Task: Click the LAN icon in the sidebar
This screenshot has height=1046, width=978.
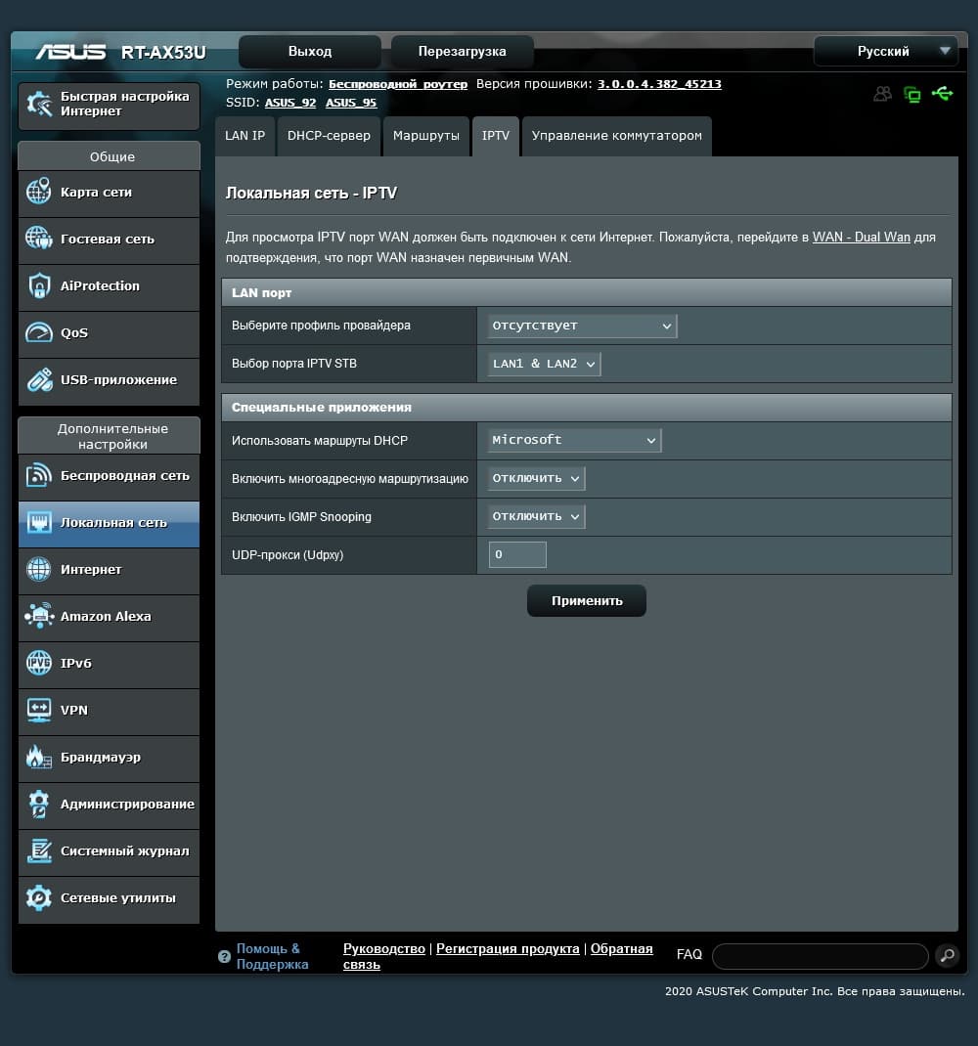Action: [39, 522]
